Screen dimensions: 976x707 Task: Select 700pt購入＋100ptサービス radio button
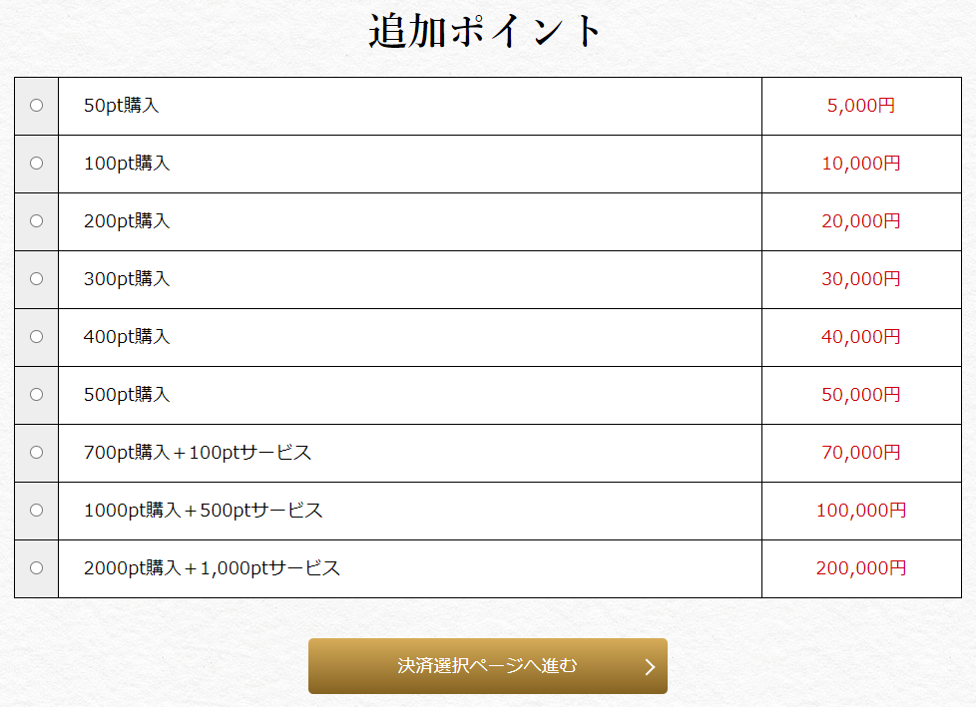[x=37, y=452]
